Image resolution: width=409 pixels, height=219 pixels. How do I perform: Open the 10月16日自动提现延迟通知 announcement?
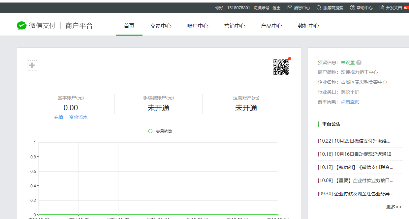point(355,154)
